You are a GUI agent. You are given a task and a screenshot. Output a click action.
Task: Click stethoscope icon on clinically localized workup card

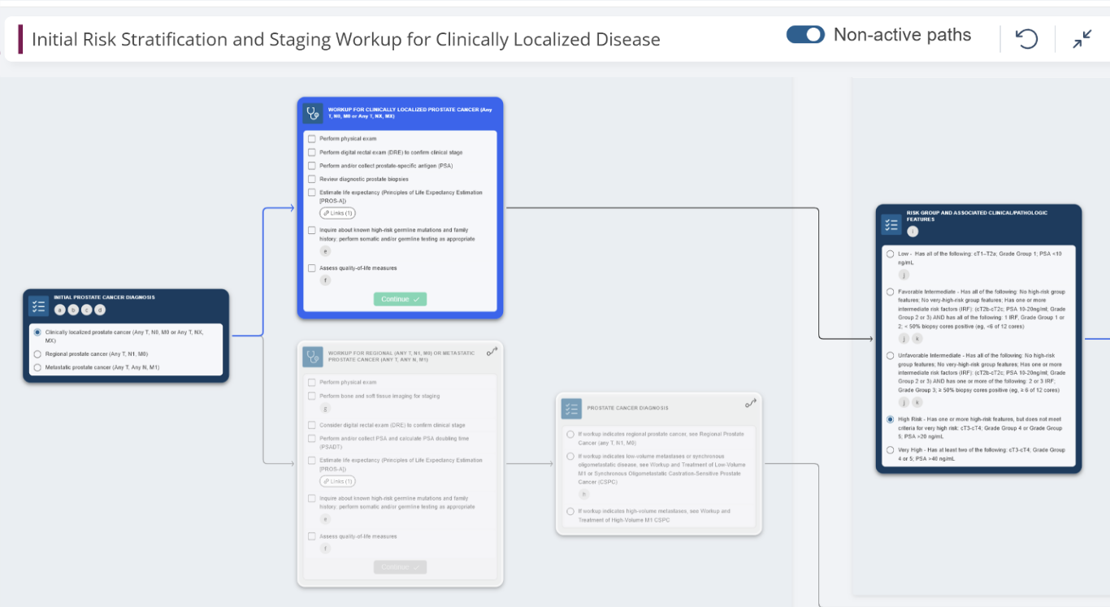coord(313,113)
